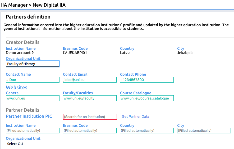Click the 'Websites' heading
Viewport: 234px width, 149px height.
(x=17, y=87)
